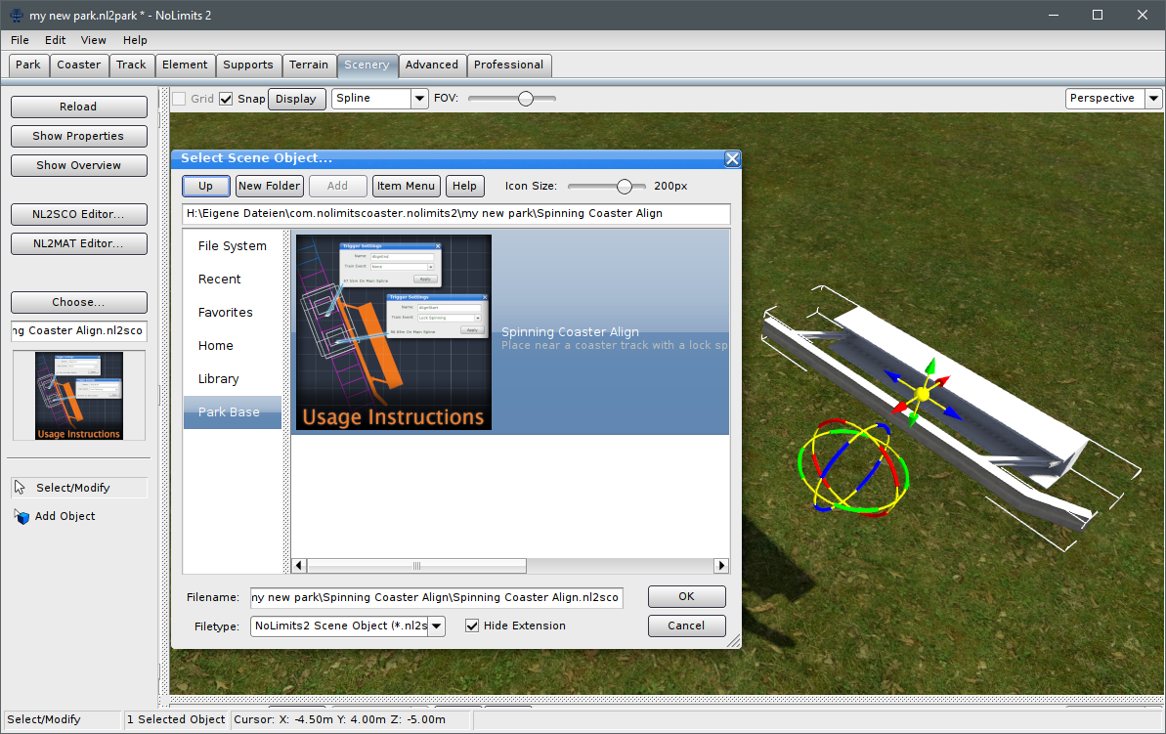The height and width of the screenshot is (734, 1166).
Task: Switch to the Coaster tab
Action: pos(79,65)
